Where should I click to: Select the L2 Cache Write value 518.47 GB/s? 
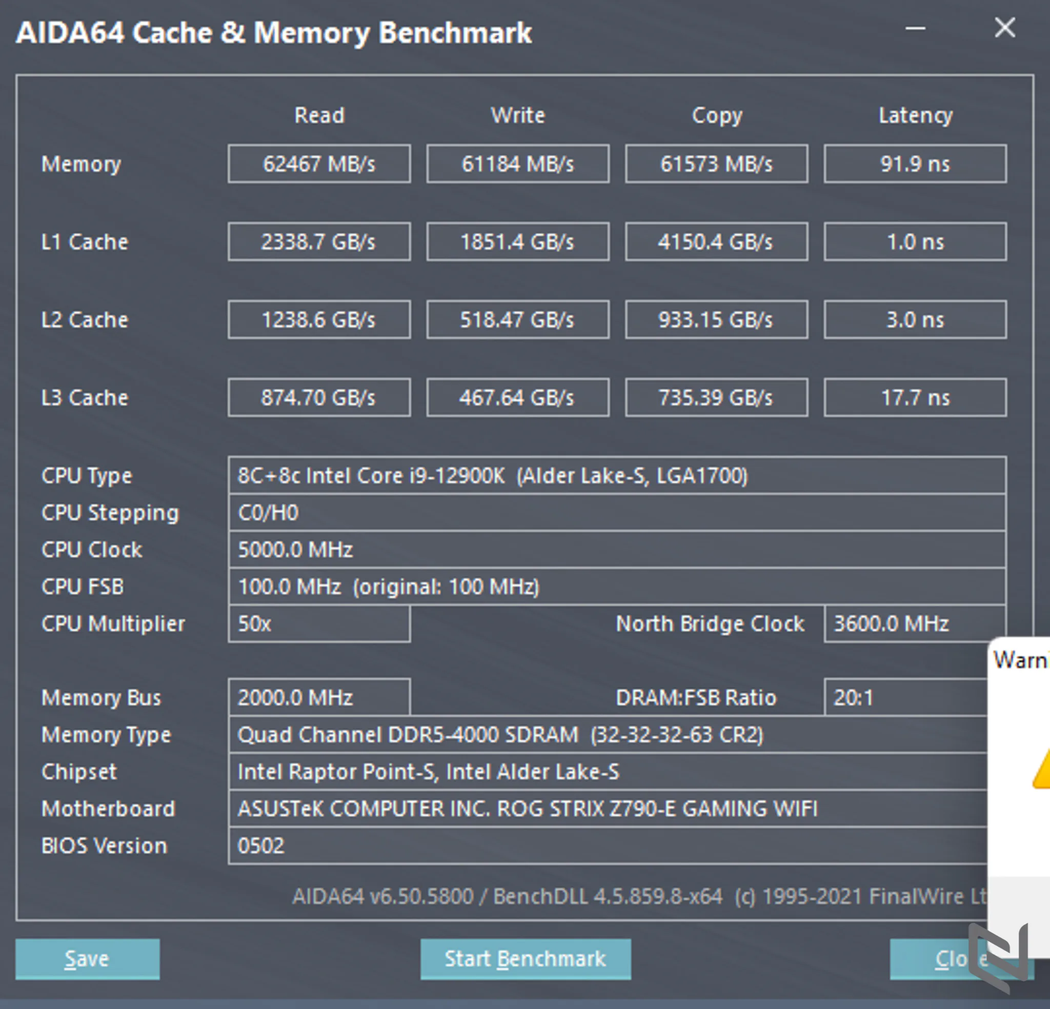[517, 319]
